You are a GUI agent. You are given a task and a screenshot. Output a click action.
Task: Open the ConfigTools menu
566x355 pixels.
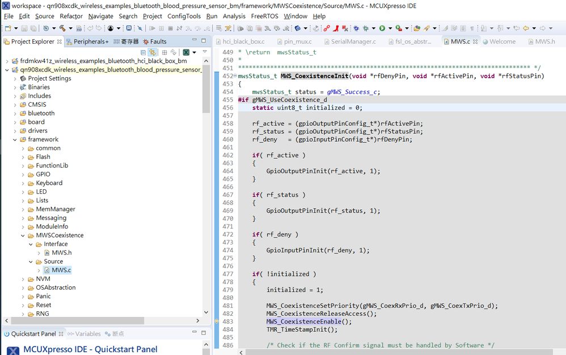coord(184,16)
